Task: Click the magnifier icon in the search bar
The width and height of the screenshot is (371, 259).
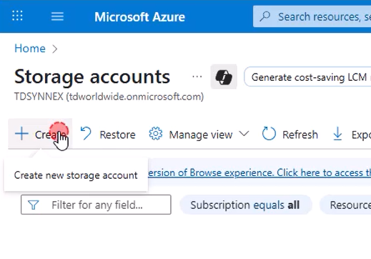Action: point(265,16)
